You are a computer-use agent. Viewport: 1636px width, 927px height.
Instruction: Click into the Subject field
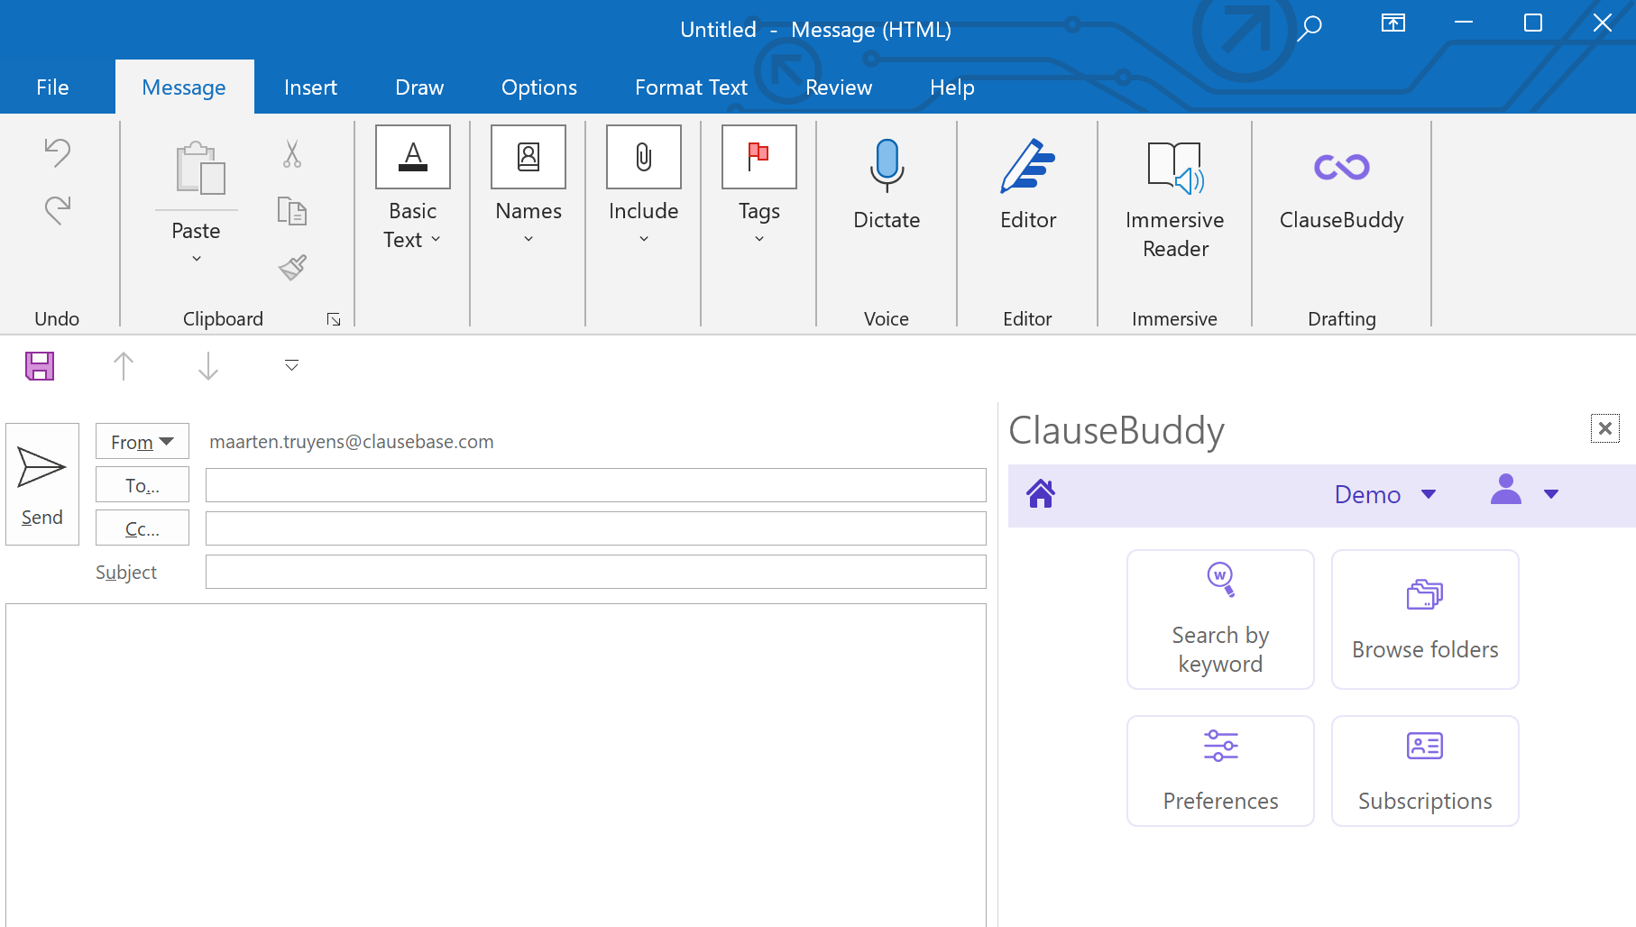[595, 572]
